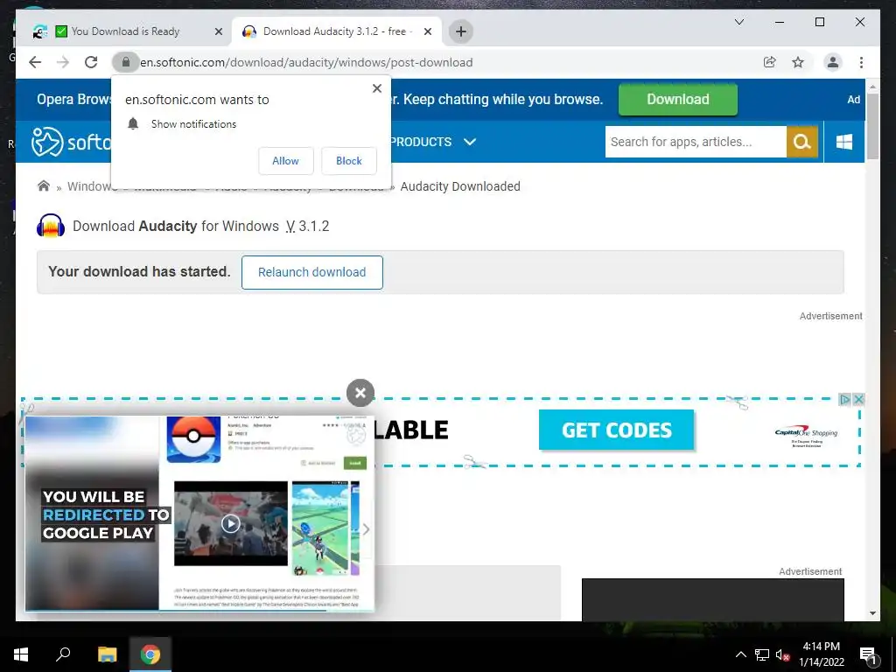Open the tab search chevron
Image resolution: width=896 pixels, height=672 pixels.
pyautogui.click(x=738, y=22)
